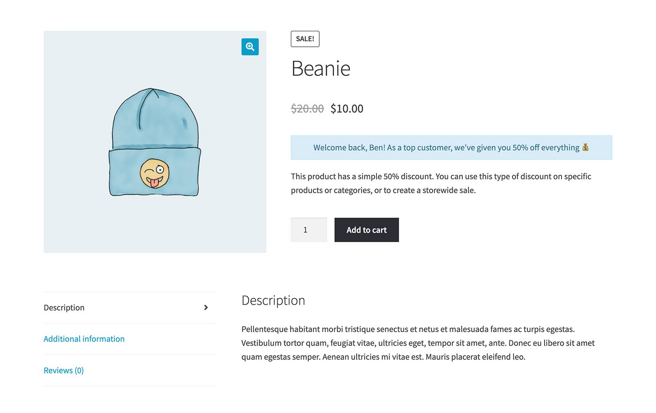
Task: Click the Add to cart button
Action: pos(366,230)
